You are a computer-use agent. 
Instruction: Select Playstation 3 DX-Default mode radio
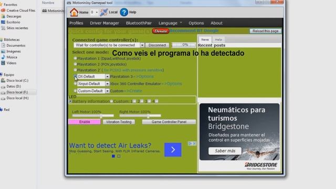(x=75, y=76)
